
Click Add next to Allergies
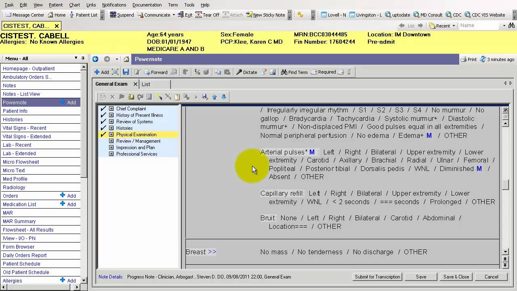click(x=68, y=280)
